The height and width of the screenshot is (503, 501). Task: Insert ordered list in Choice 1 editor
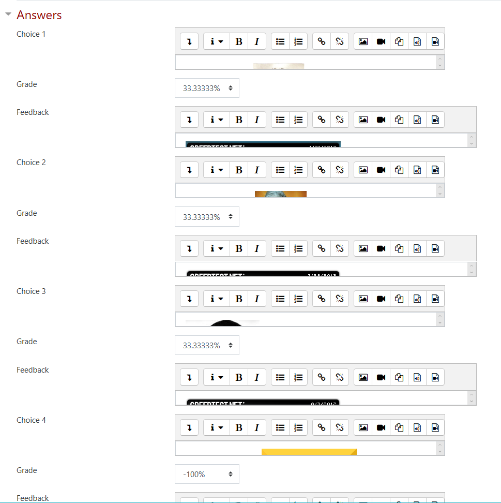pyautogui.click(x=298, y=41)
